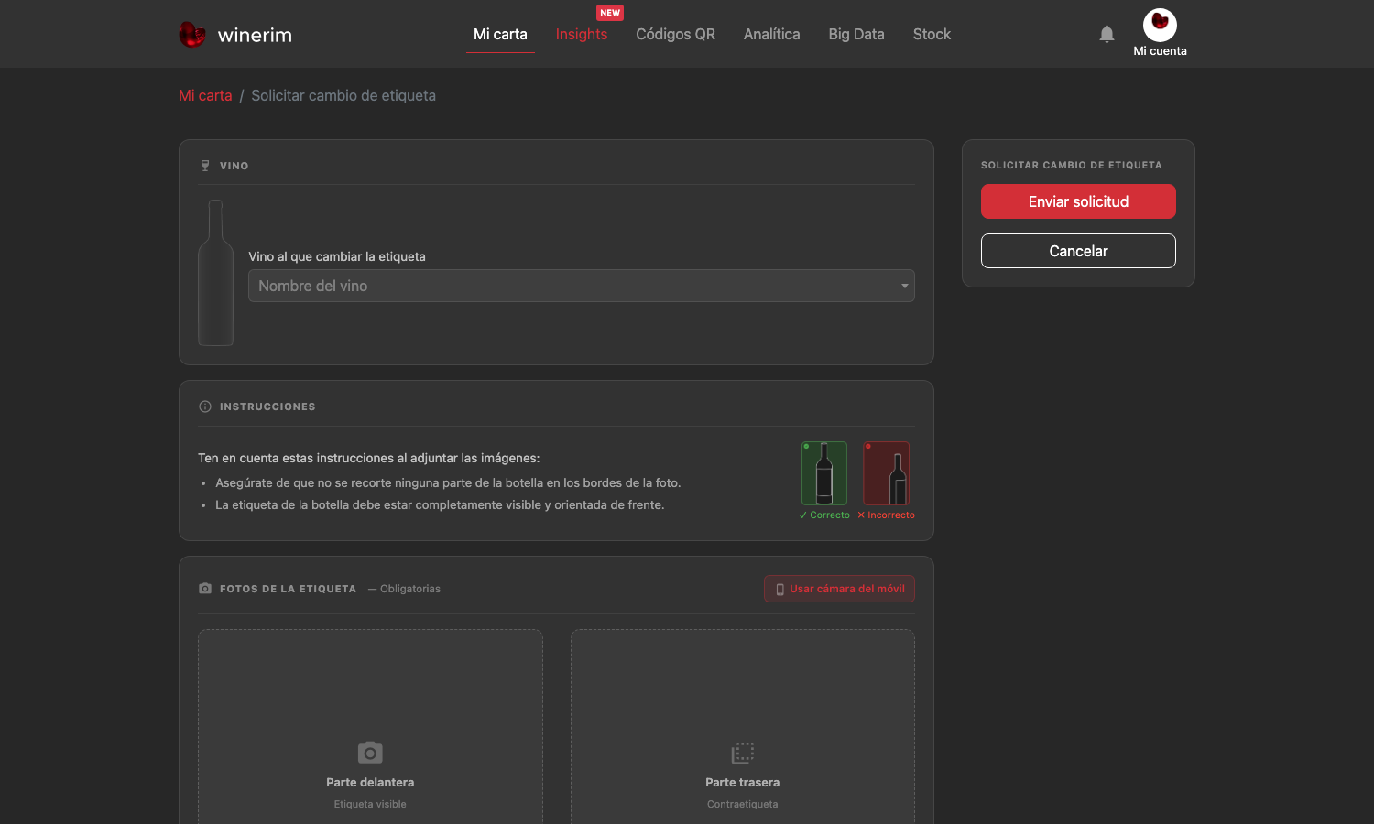Click the 'Contraetiqueta' caption
The height and width of the screenshot is (824, 1374).
[x=743, y=804]
